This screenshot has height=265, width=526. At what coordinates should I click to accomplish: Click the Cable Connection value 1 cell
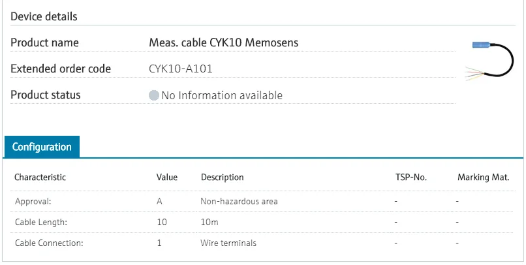tap(159, 243)
